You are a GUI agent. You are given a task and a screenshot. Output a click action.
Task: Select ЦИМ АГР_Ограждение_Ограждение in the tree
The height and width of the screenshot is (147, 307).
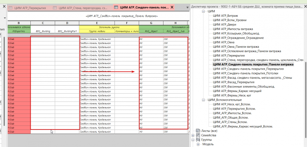pyautogui.click(x=238, y=38)
